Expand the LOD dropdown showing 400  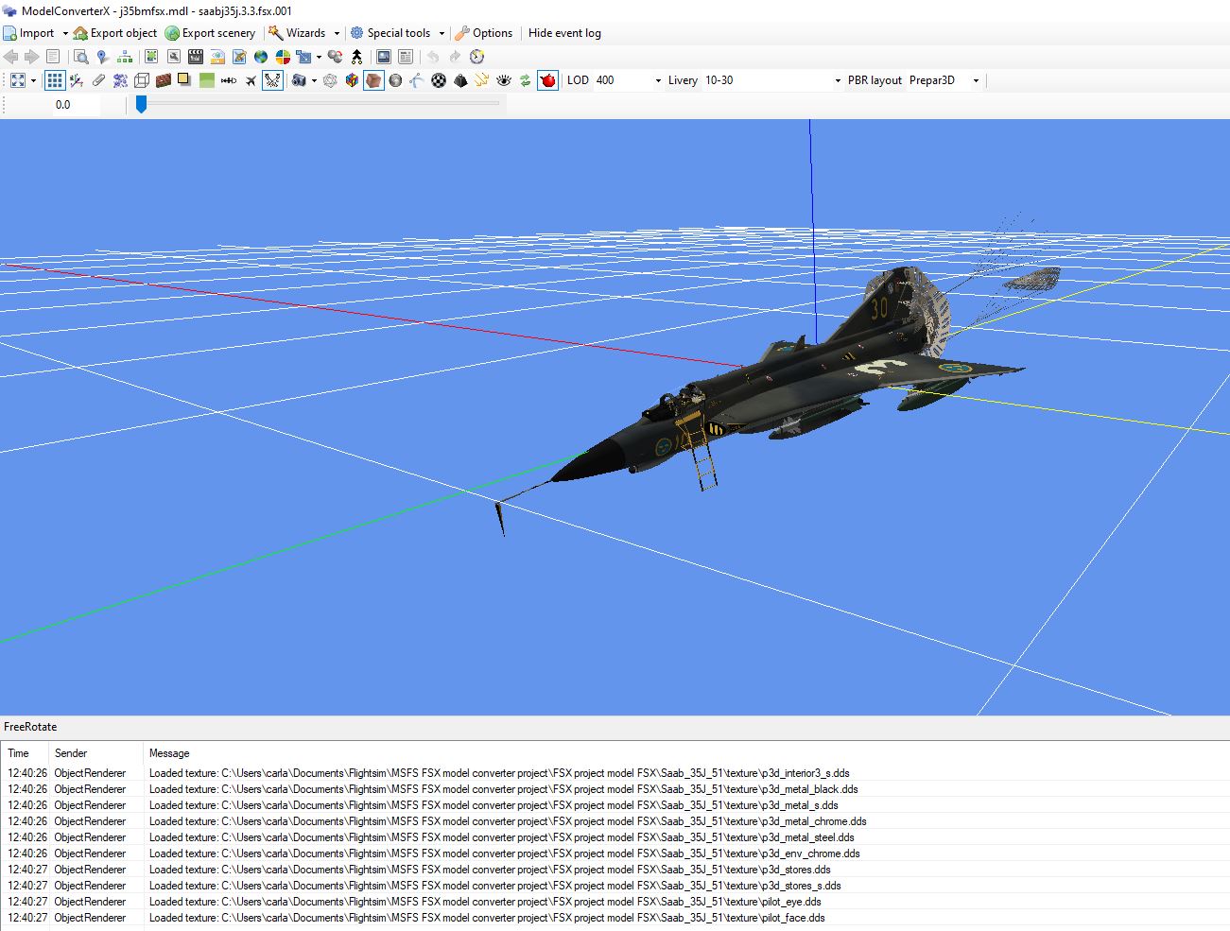tap(658, 81)
